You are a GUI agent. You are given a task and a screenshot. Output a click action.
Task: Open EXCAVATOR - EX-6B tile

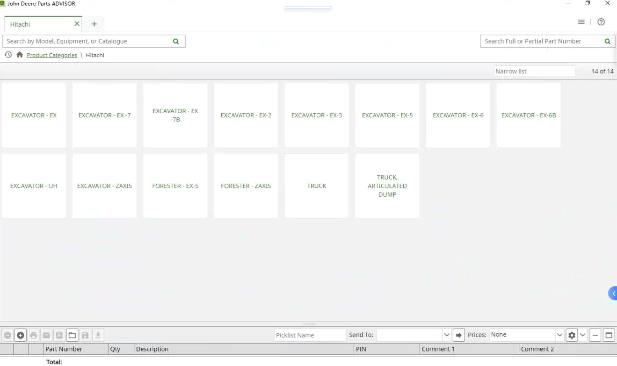click(529, 115)
